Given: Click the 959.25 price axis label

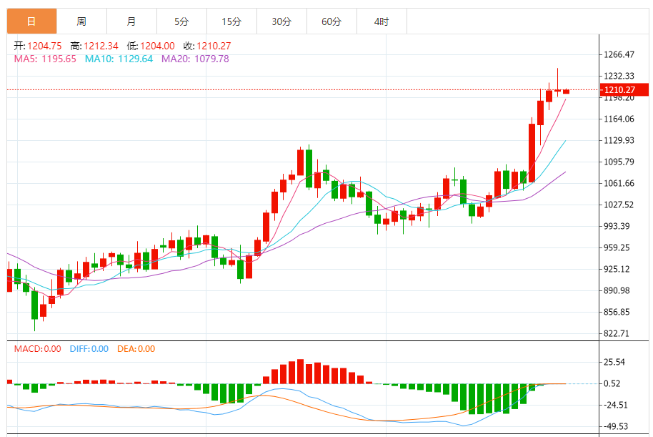Looking at the screenshot, I should click(617, 247).
